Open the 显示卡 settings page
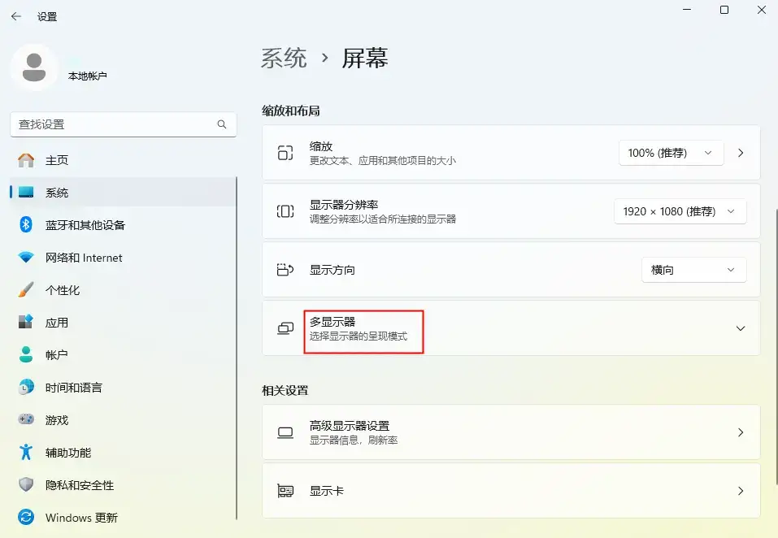The image size is (778, 538). 511,491
